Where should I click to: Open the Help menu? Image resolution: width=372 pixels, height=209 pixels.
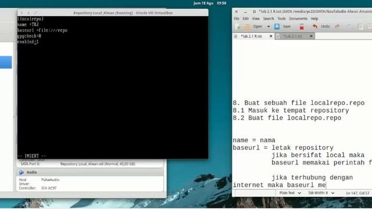[314, 19]
